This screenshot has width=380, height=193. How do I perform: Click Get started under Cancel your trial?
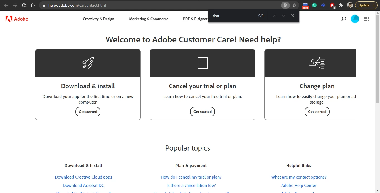[203, 112]
